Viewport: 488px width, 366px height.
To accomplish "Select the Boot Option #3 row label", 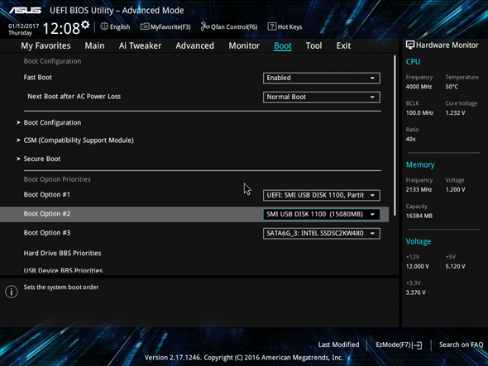I will click(47, 233).
